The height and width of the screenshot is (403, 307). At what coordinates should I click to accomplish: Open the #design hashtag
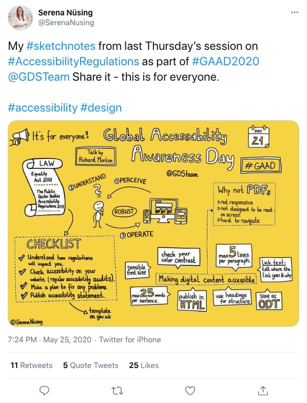pyautogui.click(x=101, y=108)
